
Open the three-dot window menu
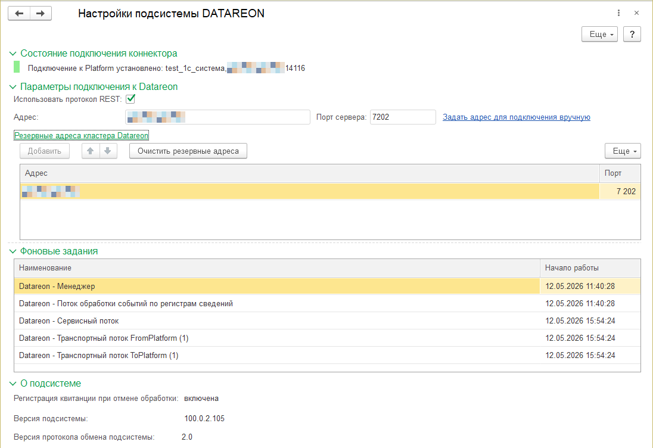pos(618,13)
